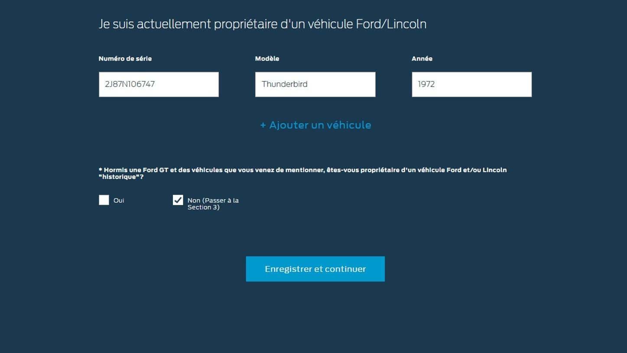Click the Numéro de série input field
627x353 pixels.
(159, 84)
